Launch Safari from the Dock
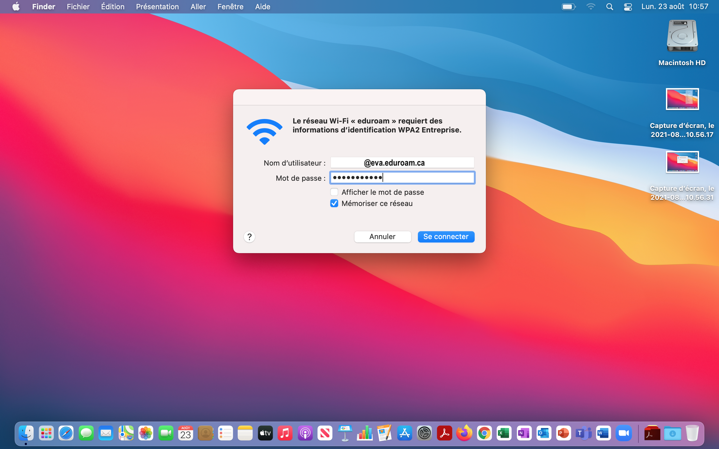 tap(66, 433)
